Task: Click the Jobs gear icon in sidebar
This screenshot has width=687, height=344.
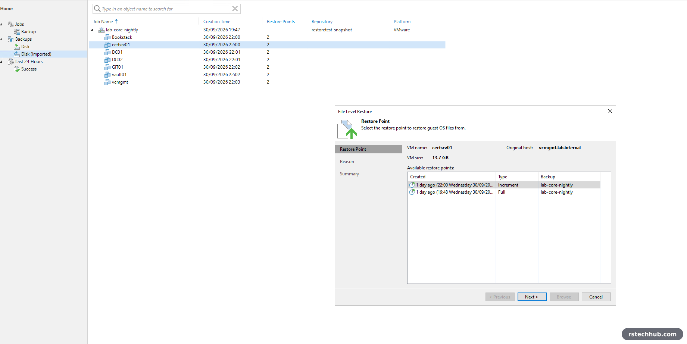Action: [11, 24]
